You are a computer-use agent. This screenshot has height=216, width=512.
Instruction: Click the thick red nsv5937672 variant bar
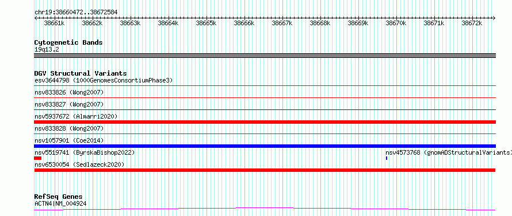tap(265, 121)
